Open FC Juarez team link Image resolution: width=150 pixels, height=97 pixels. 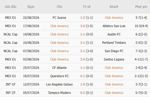[59, 18]
